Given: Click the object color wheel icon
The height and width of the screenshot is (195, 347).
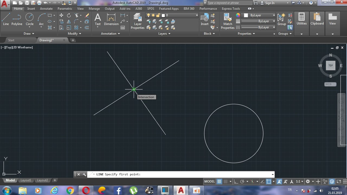Looking at the screenshot, I should [238, 15].
